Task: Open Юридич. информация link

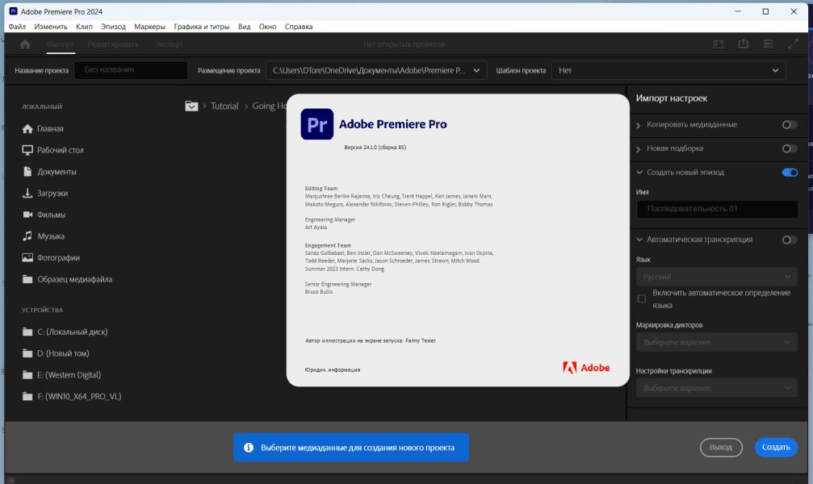Action: click(x=333, y=370)
